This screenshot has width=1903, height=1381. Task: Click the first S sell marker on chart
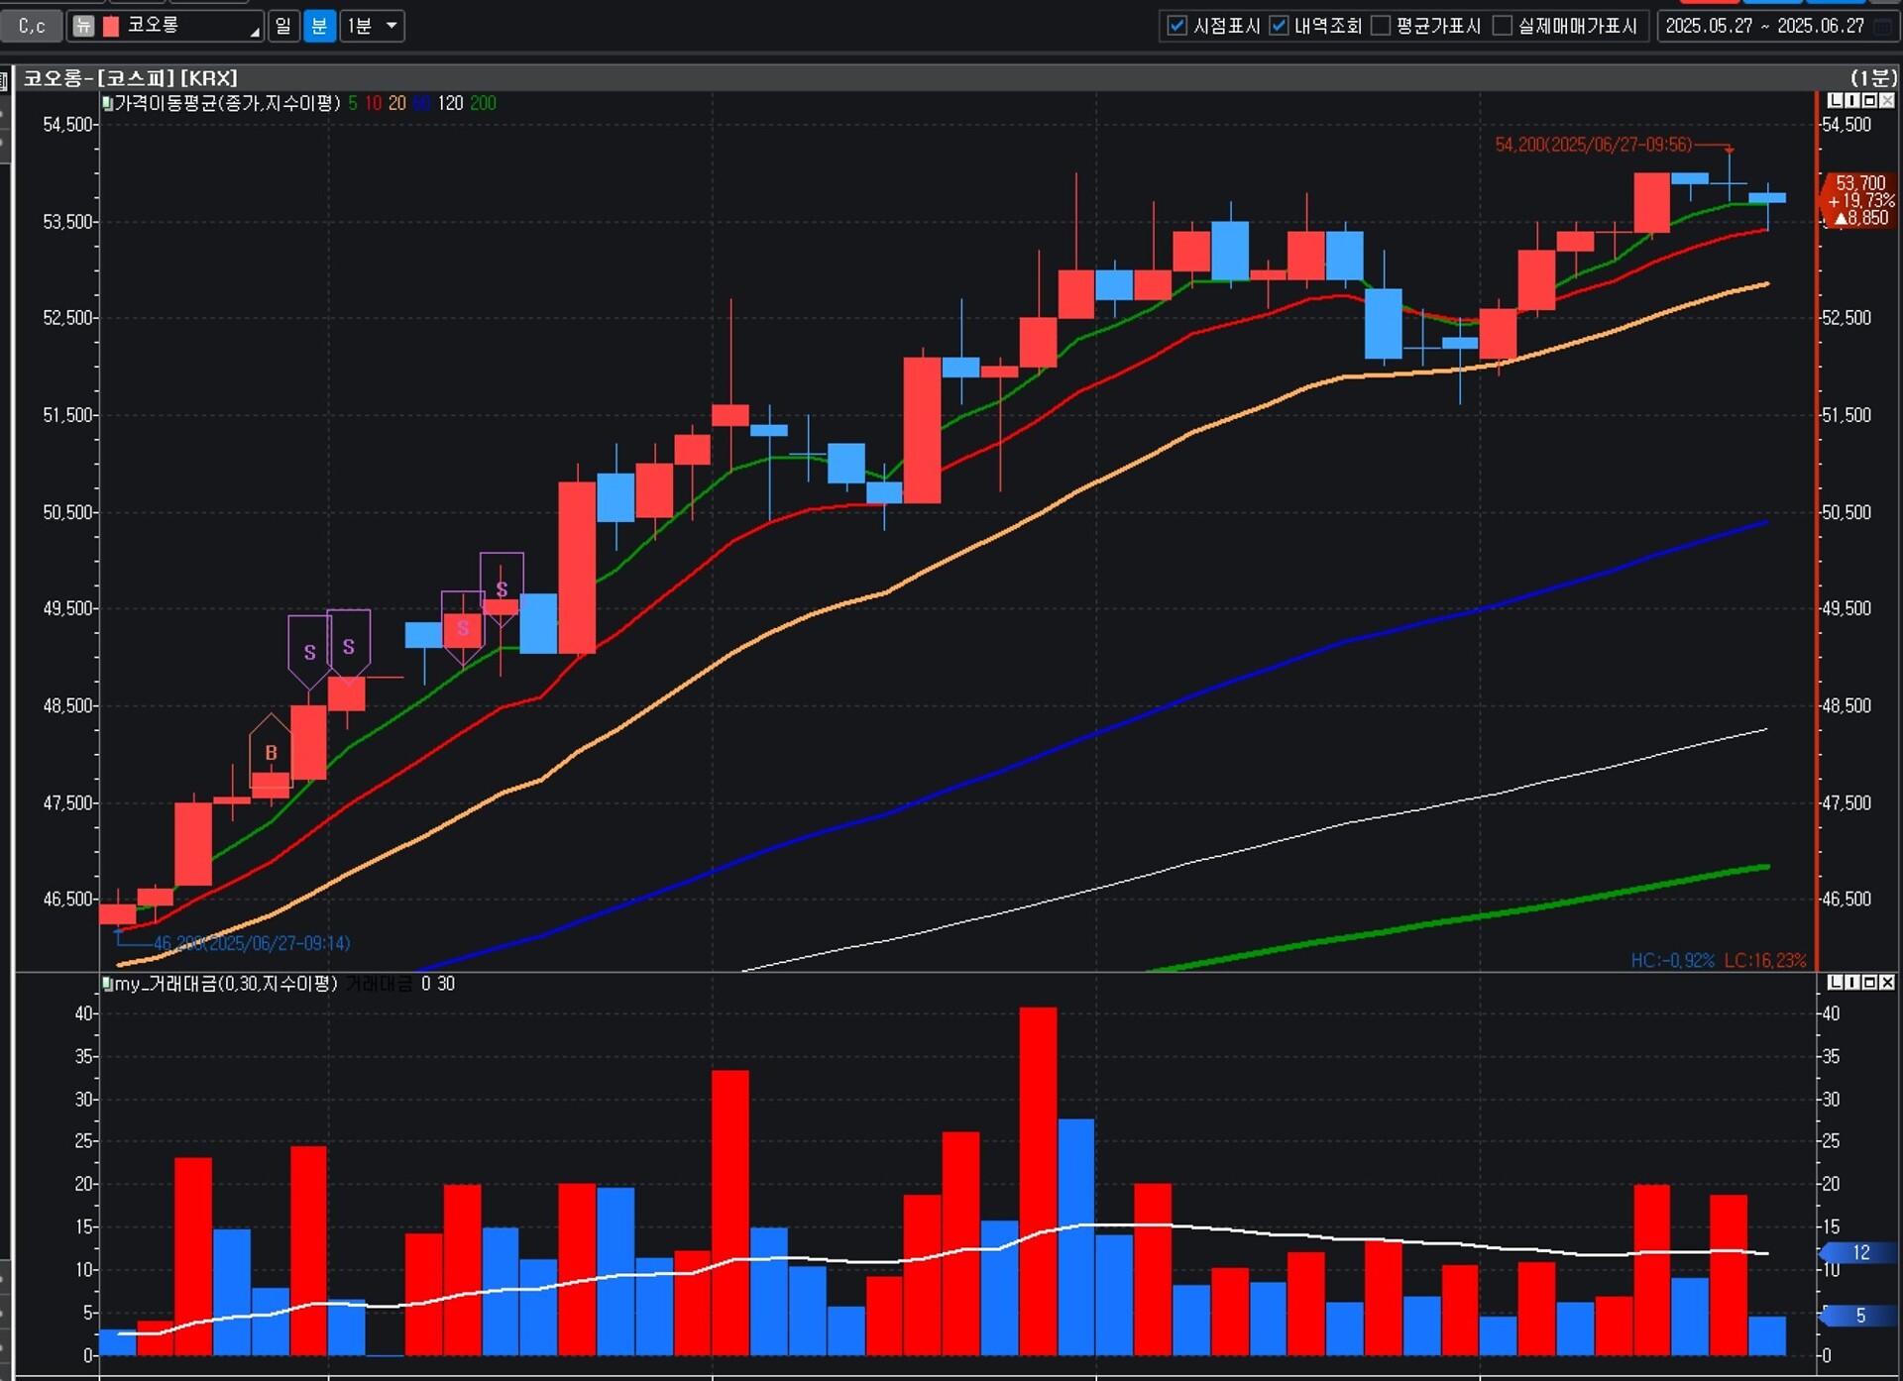[x=309, y=651]
